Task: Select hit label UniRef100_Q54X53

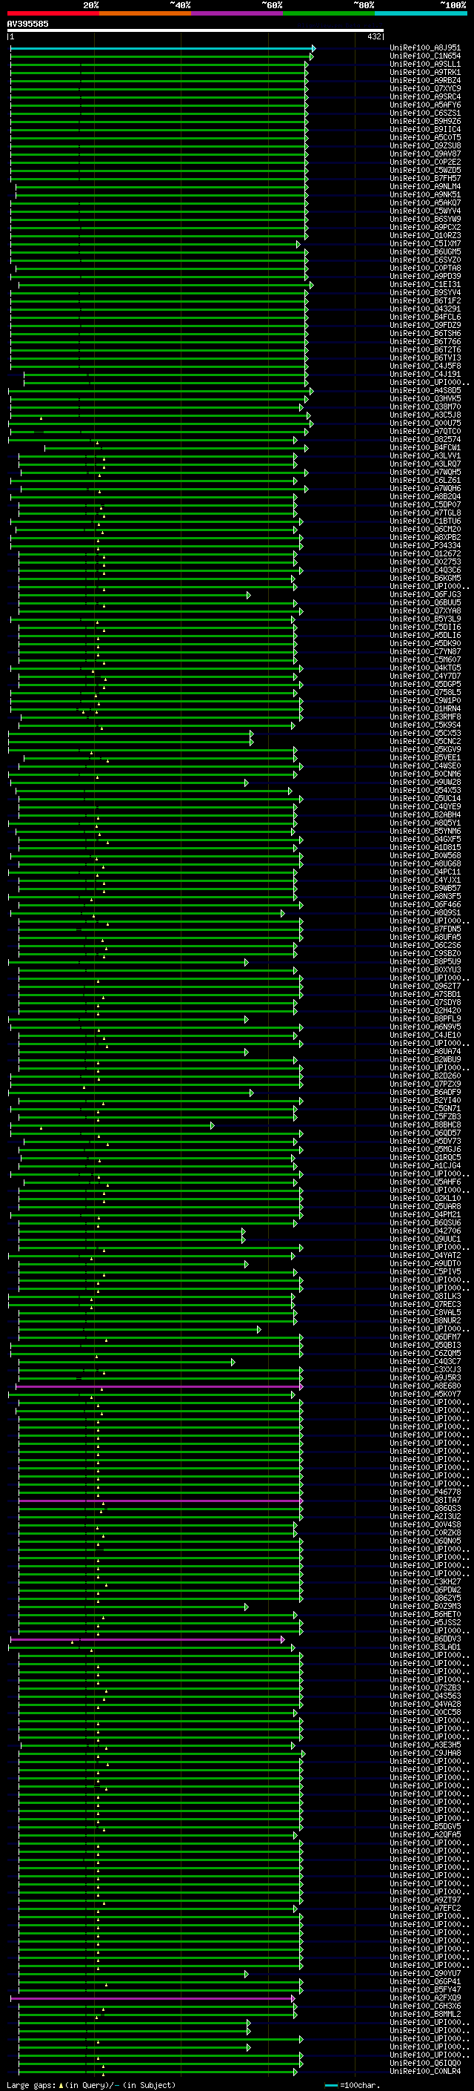Action: coord(425,790)
